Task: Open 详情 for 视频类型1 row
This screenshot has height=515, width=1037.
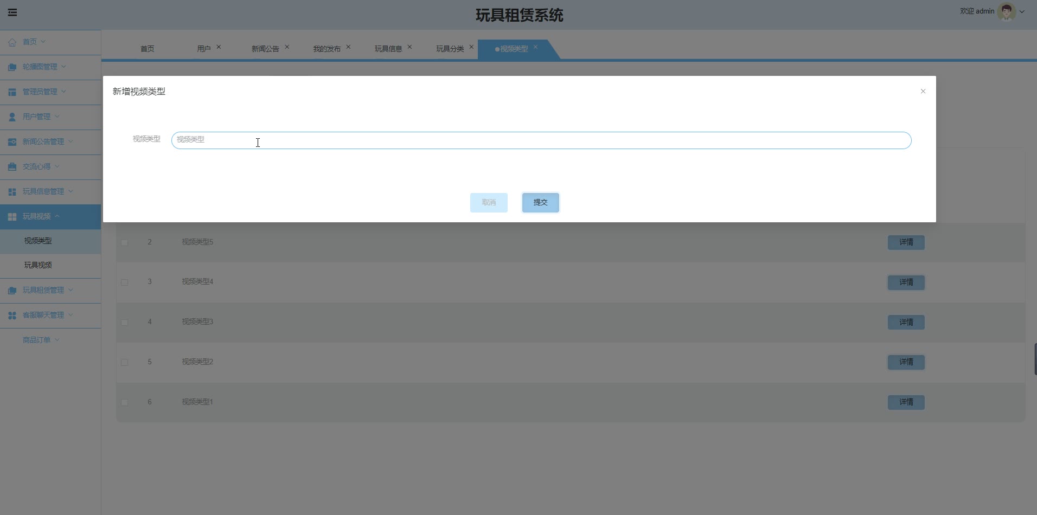Action: [x=906, y=402]
